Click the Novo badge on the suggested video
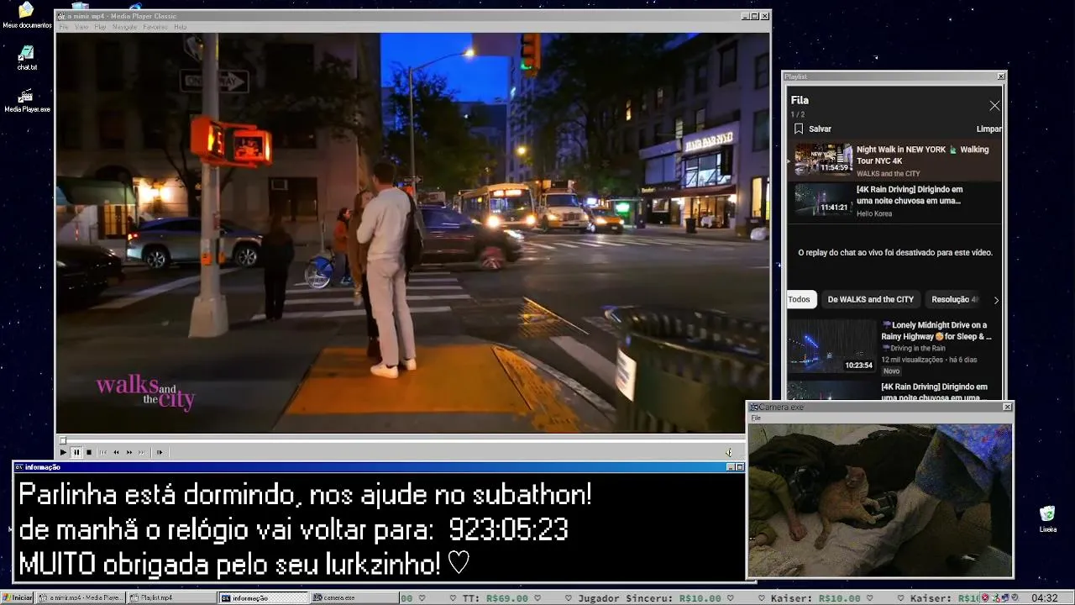This screenshot has width=1075, height=605. 891,371
